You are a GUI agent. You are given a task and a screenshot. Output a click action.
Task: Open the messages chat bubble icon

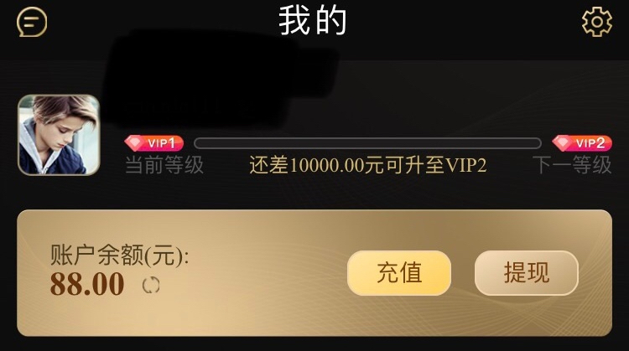pos(32,22)
